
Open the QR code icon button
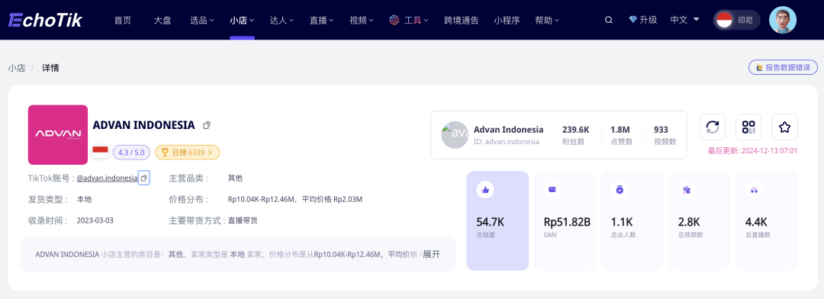[x=748, y=127]
